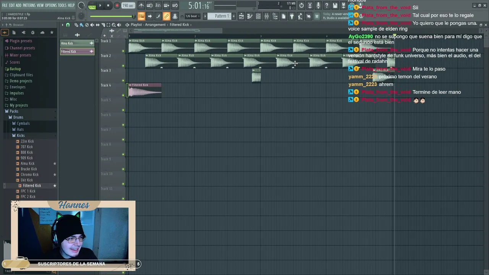The height and width of the screenshot is (275, 489).
Task: Click the question mark help icon
Action: [x=327, y=5]
